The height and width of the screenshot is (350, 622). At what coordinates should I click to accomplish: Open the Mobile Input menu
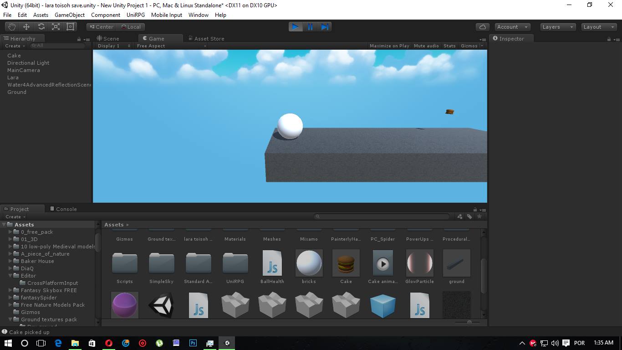pos(167,15)
